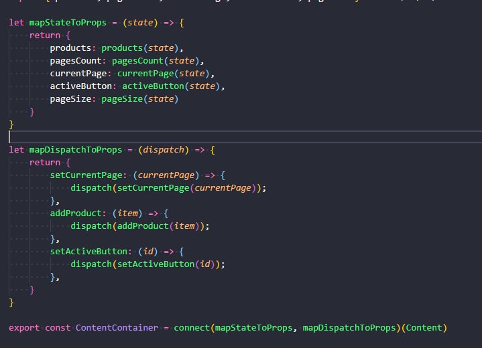Click 'dispatch(setCurrentPage(currentPage));' line
This screenshot has height=348, width=482.
click(168, 188)
